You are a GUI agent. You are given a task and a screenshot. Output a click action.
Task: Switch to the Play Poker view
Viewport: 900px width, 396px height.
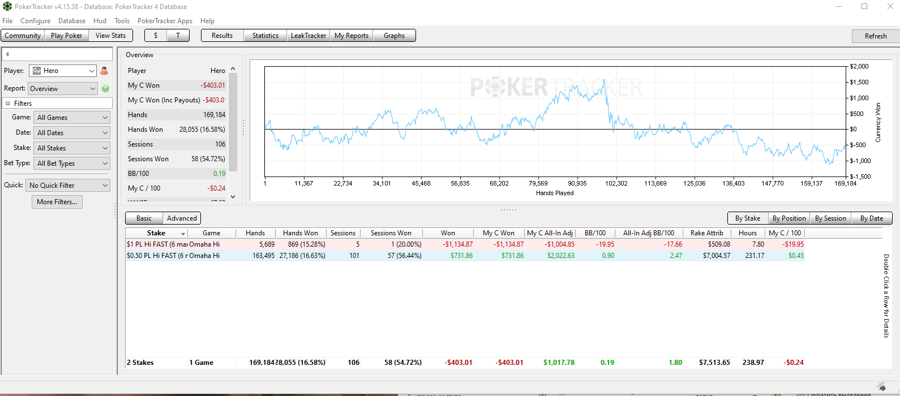pos(67,36)
